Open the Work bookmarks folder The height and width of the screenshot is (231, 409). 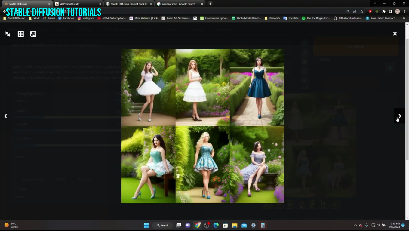click(34, 18)
